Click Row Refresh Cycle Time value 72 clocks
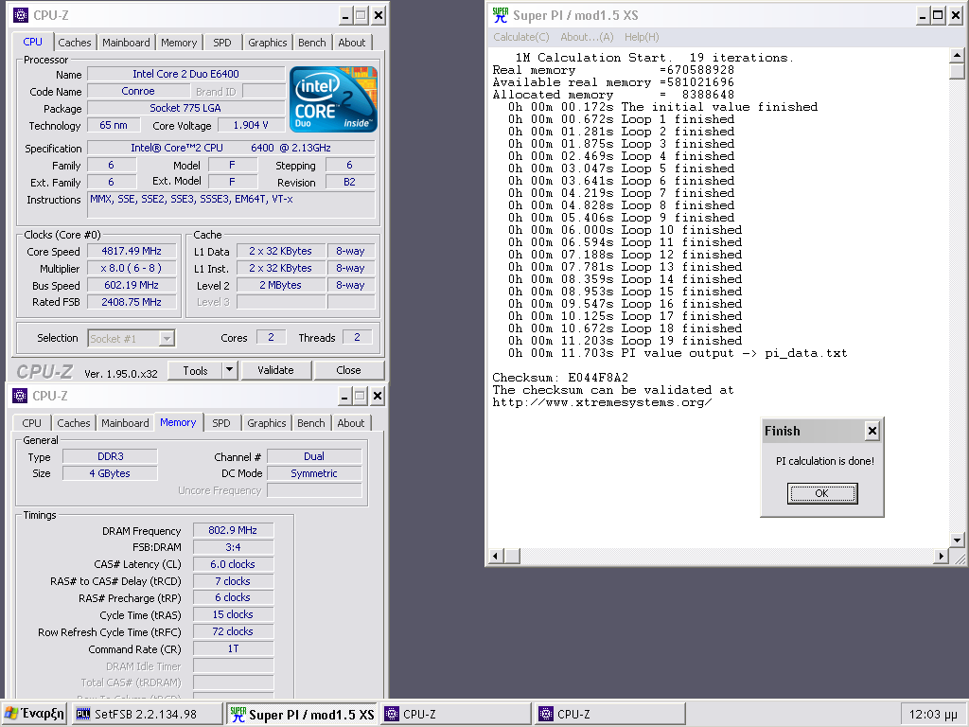This screenshot has height=727, width=969. [233, 631]
